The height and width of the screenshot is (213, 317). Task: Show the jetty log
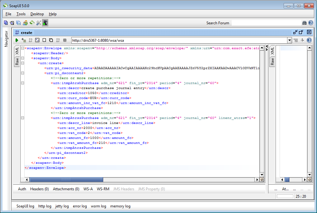click(x=62, y=206)
